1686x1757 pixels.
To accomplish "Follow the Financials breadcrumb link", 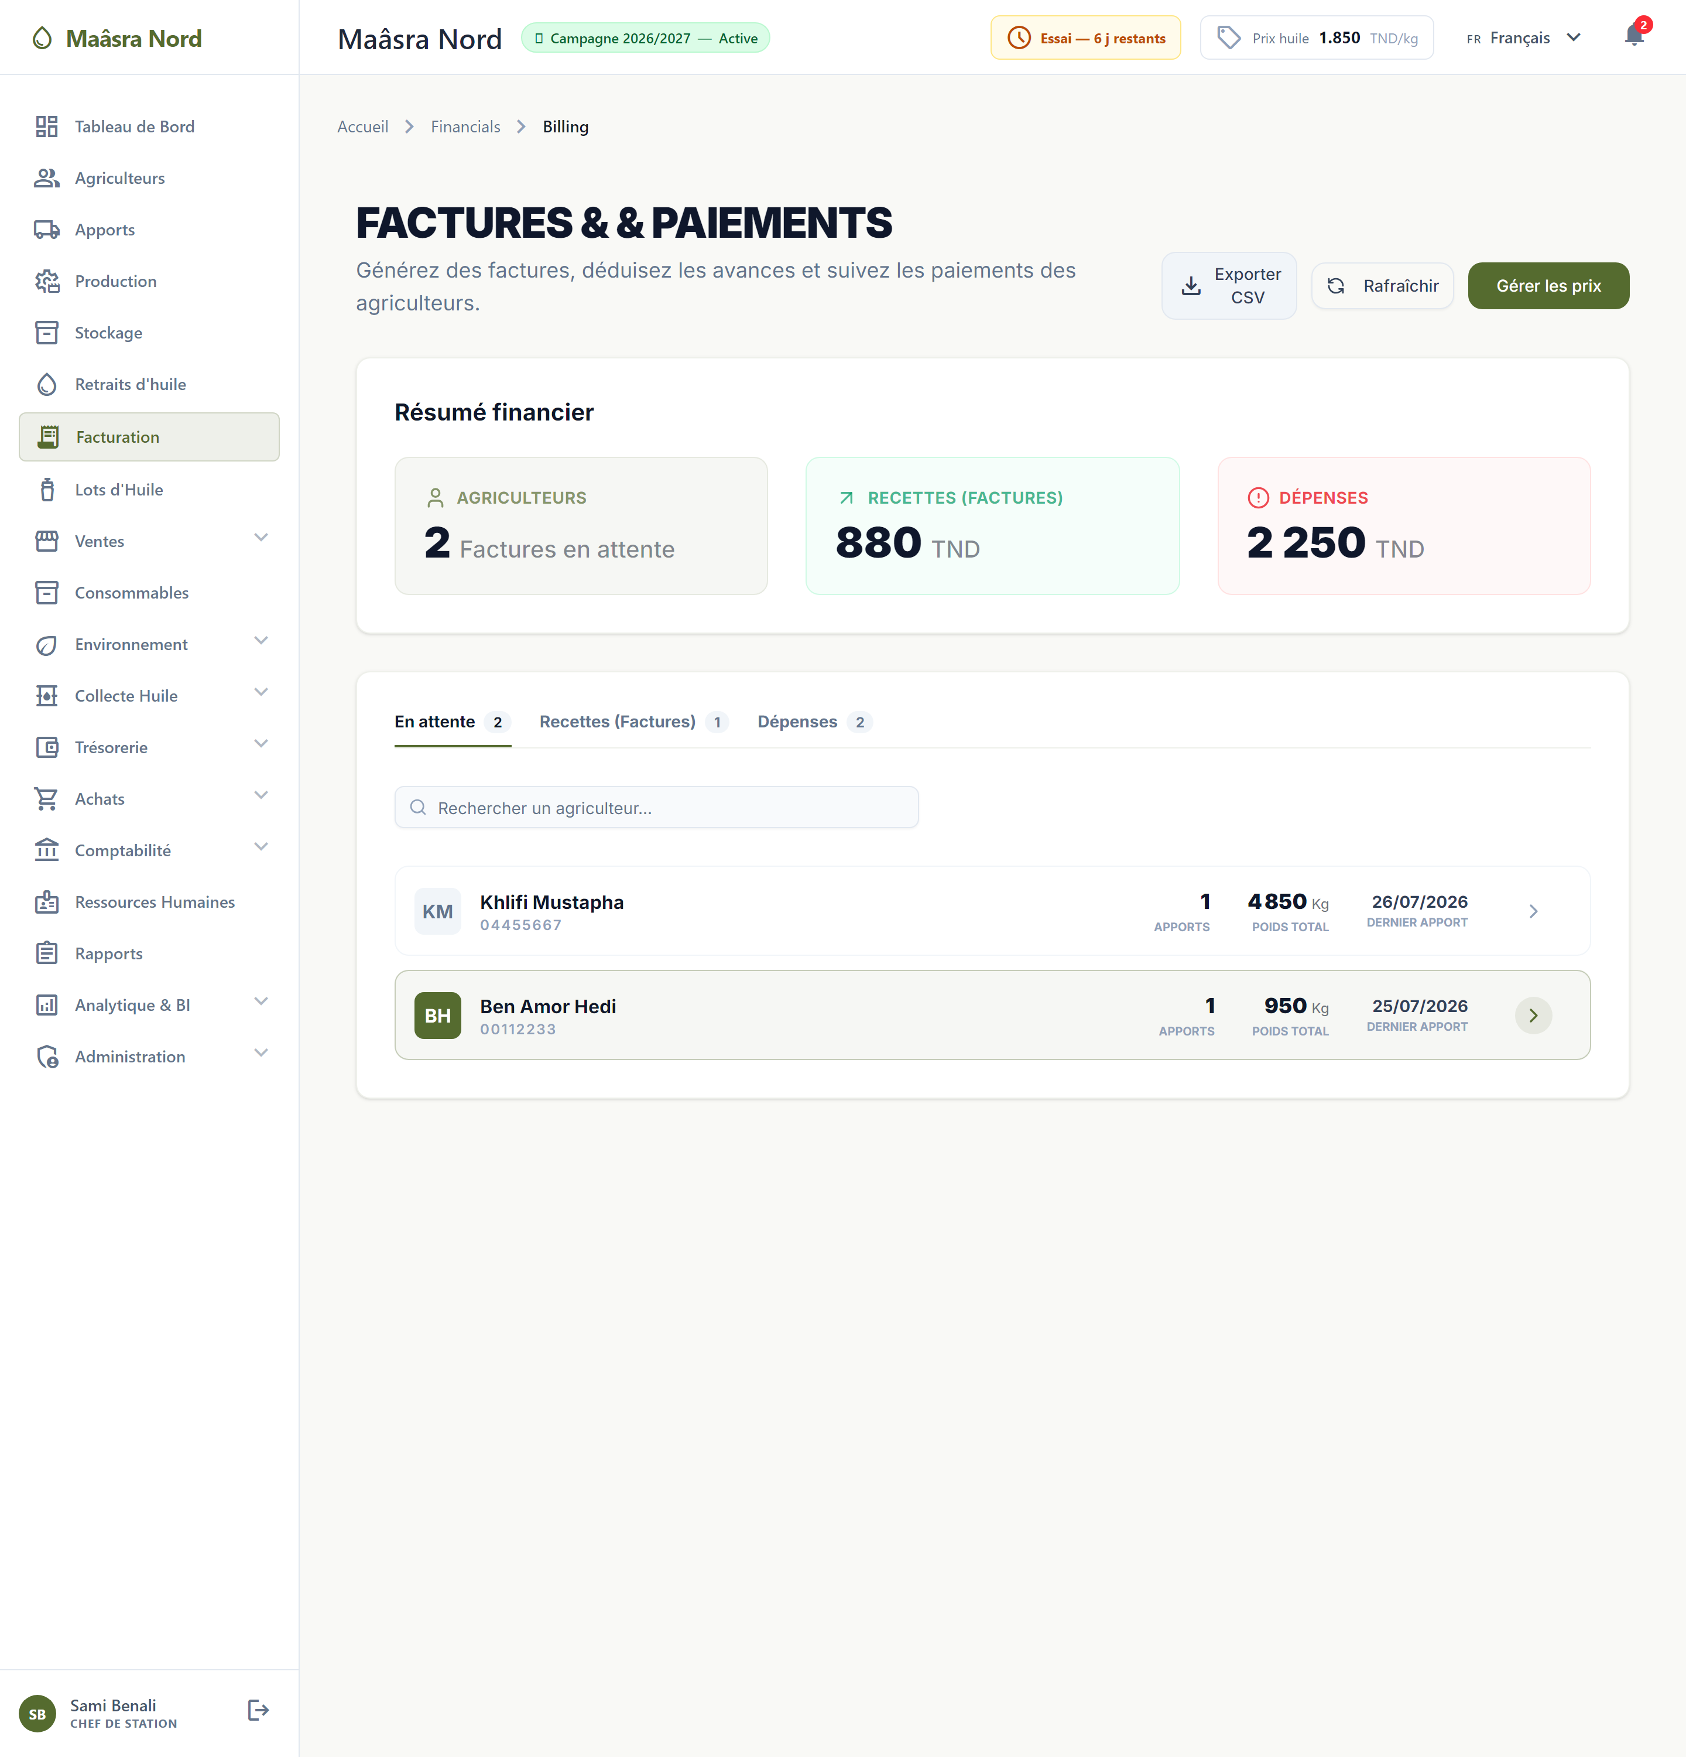I will [x=465, y=127].
